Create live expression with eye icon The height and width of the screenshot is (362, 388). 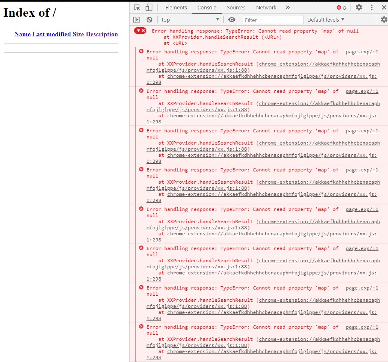(231, 20)
